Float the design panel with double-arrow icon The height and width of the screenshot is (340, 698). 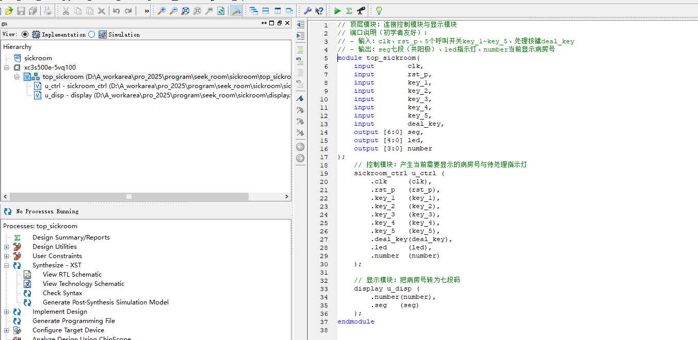pyautogui.click(x=264, y=23)
